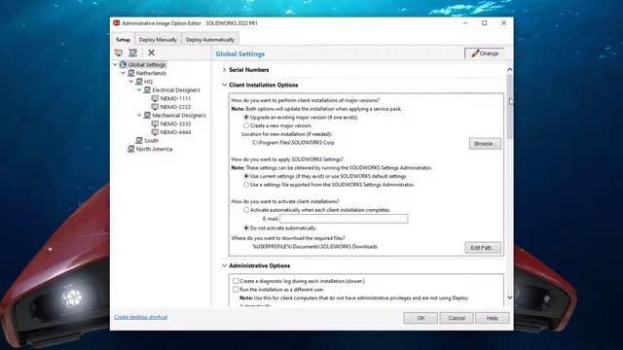The width and height of the screenshot is (623, 350).
Task: Select NEMO-3333 label in the tree
Action: pyautogui.click(x=175, y=123)
